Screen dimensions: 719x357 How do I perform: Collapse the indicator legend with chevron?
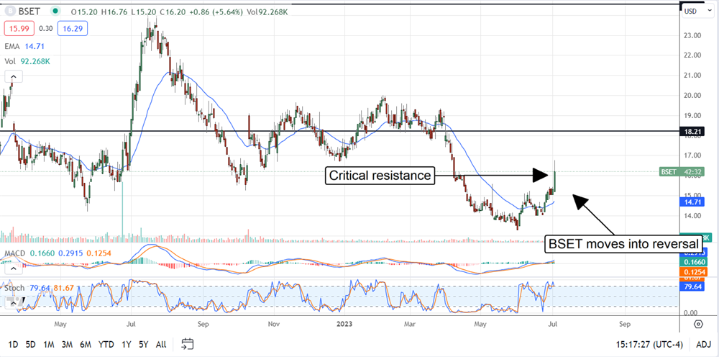pyautogui.click(x=12, y=76)
